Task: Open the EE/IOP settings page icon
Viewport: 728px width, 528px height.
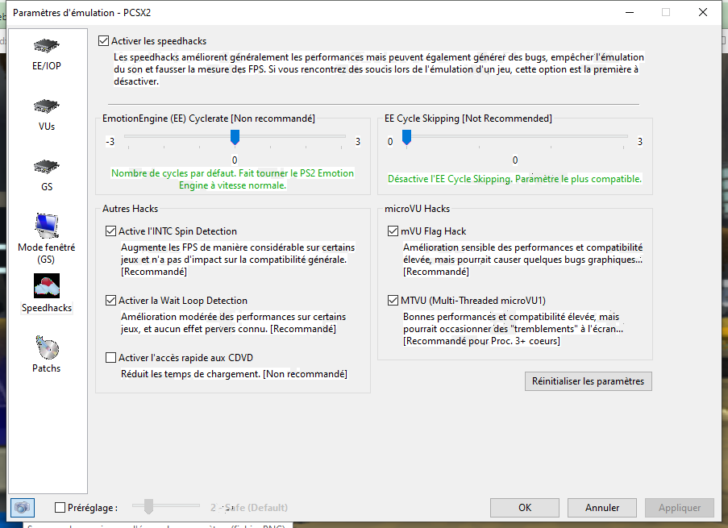Action: [47, 45]
